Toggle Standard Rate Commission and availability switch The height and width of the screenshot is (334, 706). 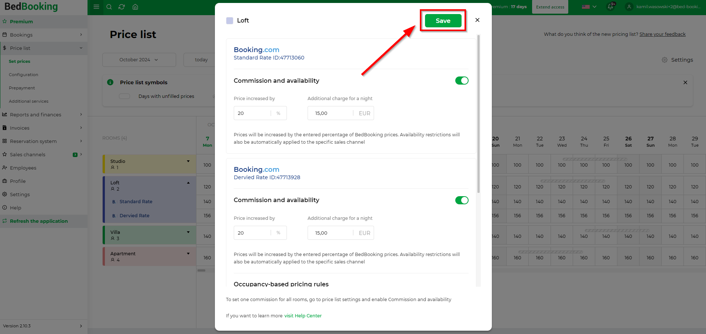coord(462,81)
